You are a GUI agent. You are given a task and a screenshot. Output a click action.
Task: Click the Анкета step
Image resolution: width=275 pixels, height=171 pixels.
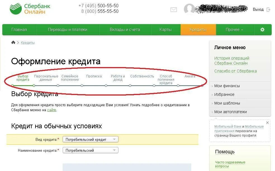click(x=190, y=76)
